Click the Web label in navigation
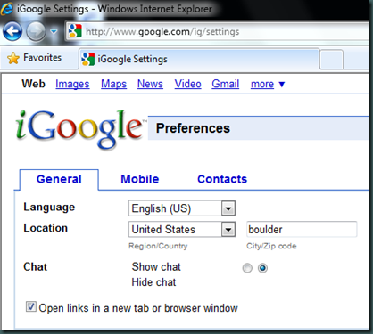 coord(33,84)
